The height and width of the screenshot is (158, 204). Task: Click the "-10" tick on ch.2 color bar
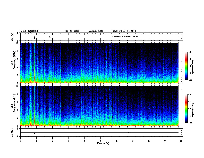pyautogui.click(x=190, y=123)
